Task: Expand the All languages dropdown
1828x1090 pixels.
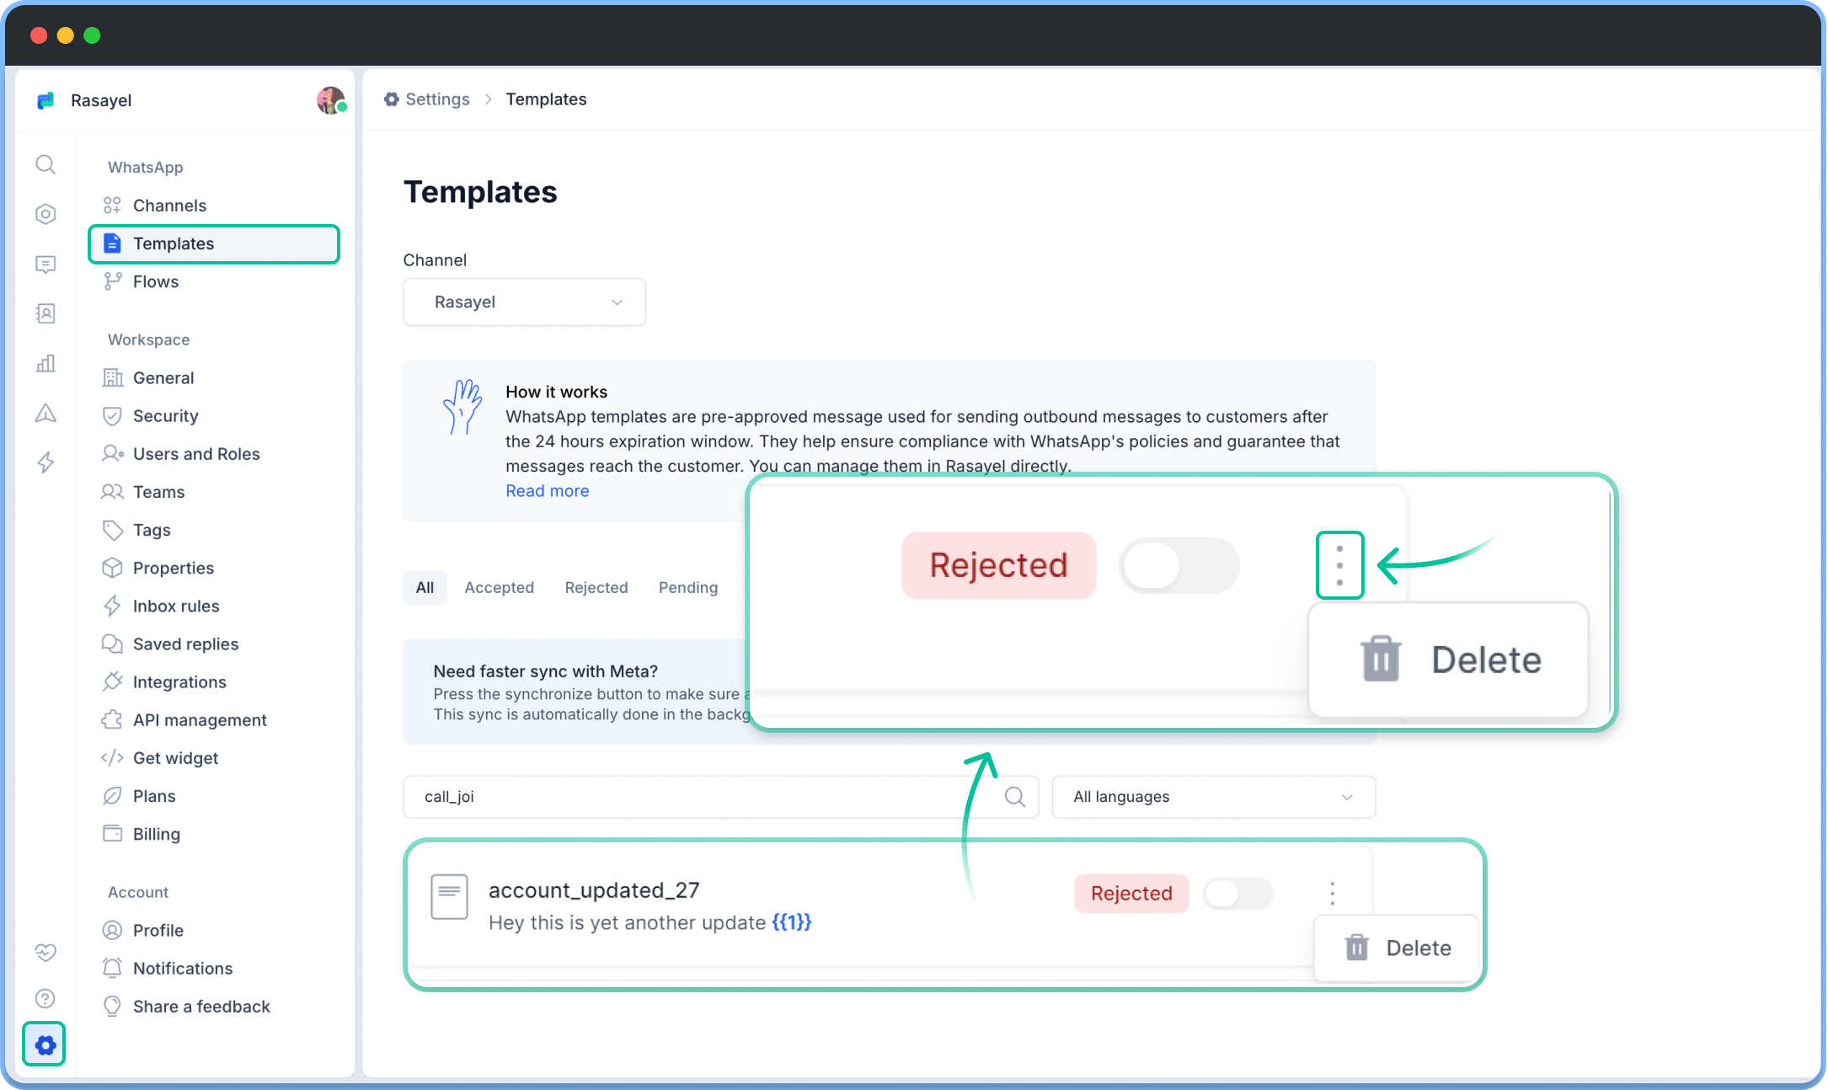Action: pos(1213,796)
